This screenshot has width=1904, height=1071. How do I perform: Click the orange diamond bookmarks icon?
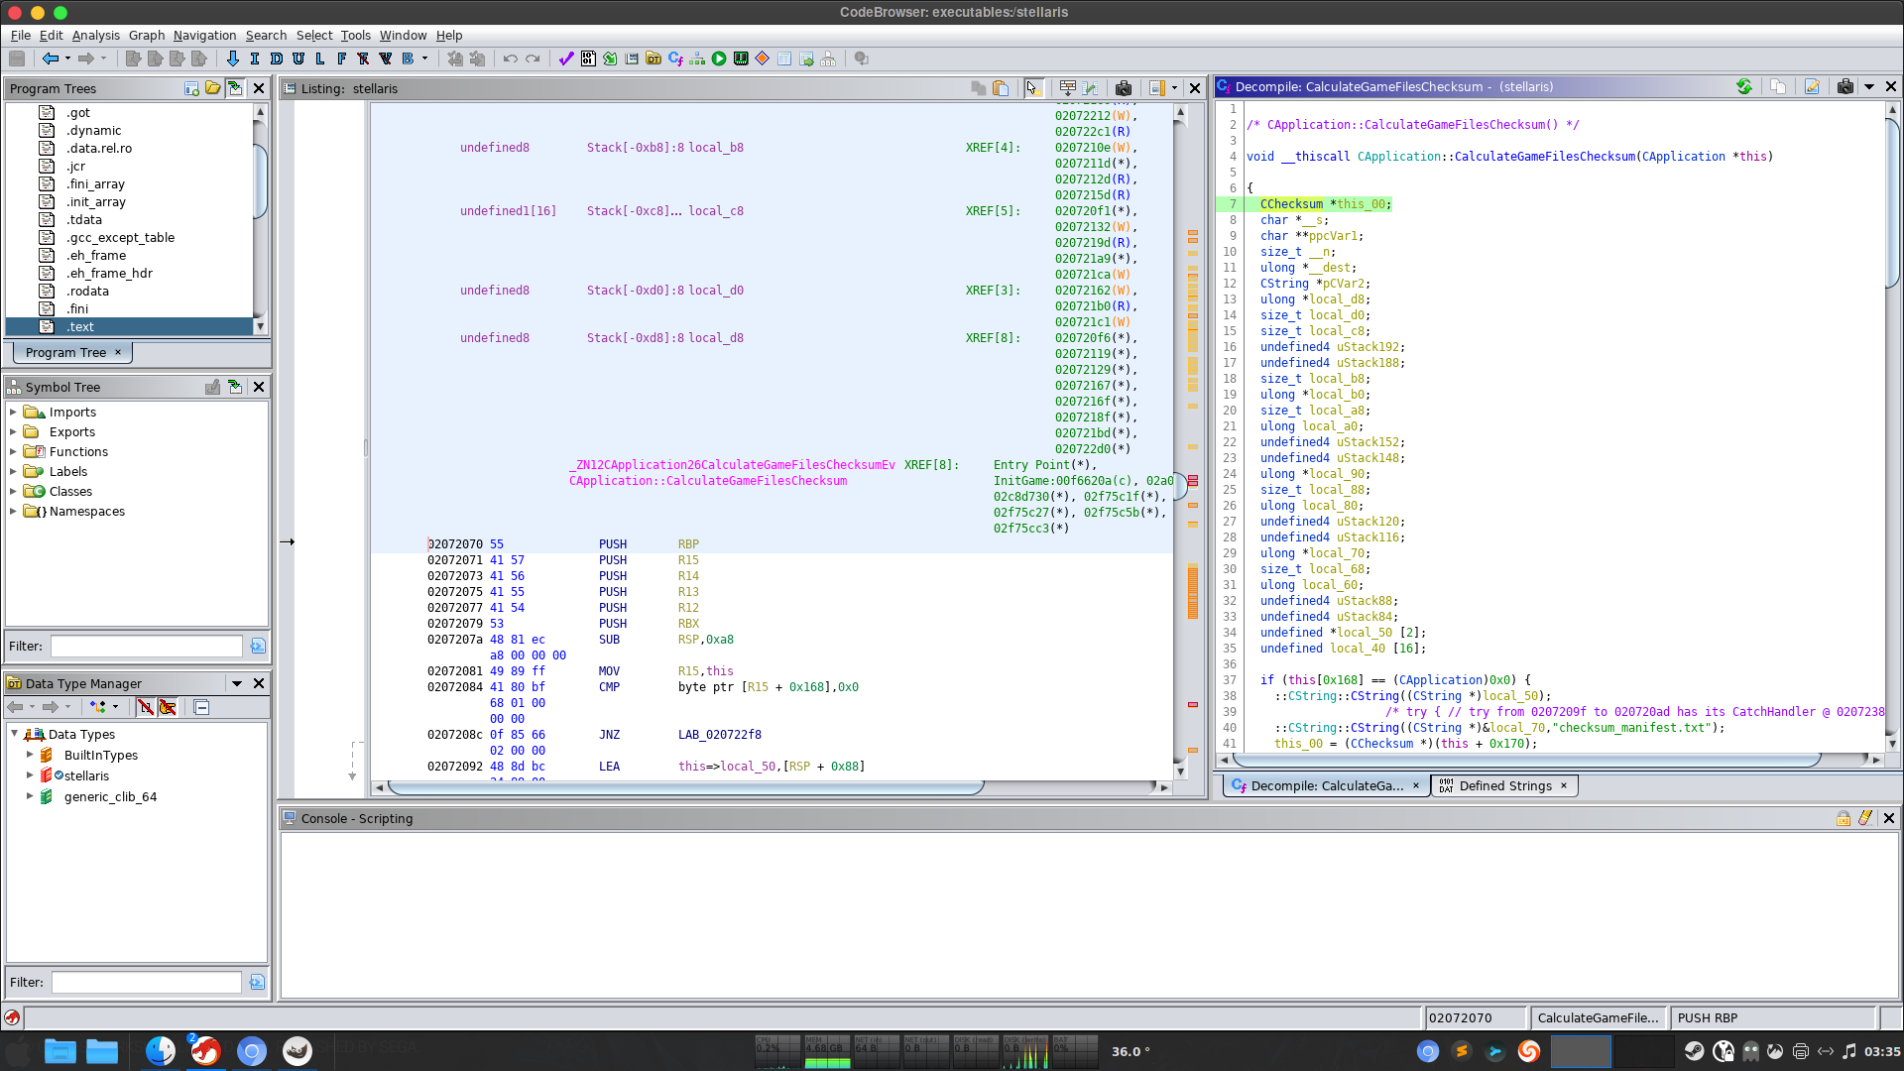point(763,59)
